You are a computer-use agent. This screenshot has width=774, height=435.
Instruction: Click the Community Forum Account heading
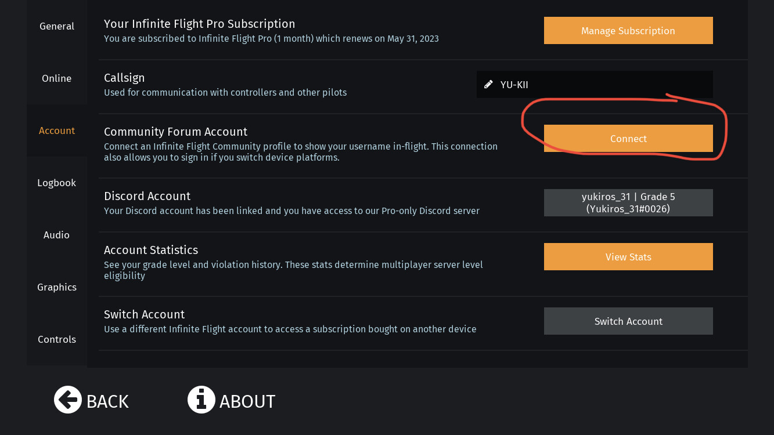tap(175, 132)
